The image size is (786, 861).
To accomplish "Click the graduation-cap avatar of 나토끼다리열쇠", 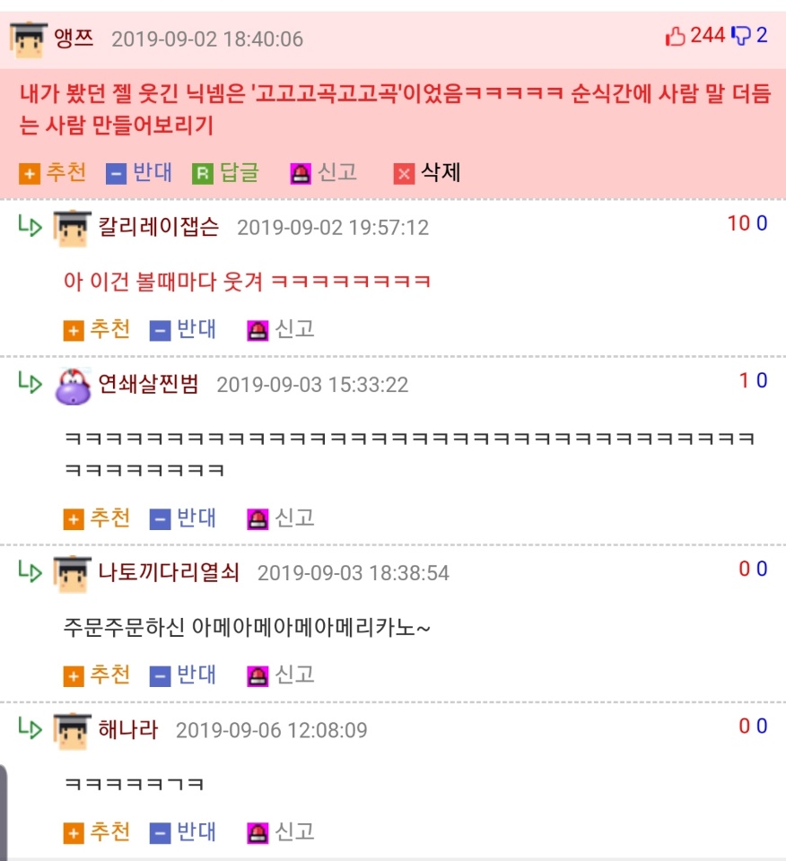I will pyautogui.click(x=72, y=574).
